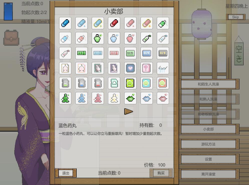Select the round green potion bottle

click(x=98, y=38)
